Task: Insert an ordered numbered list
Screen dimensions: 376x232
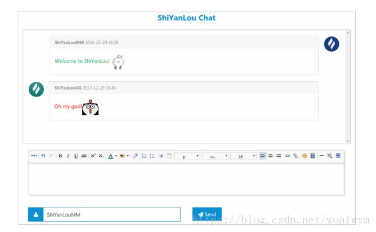Action: [x=144, y=156]
